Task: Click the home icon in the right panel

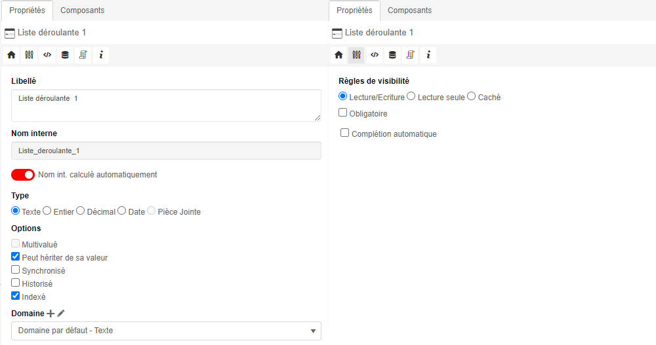Action: tap(338, 55)
